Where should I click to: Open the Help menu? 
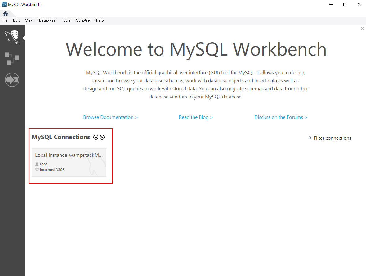[100, 20]
